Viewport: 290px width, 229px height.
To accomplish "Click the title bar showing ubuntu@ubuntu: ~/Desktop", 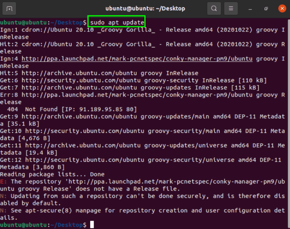I will click(x=145, y=8).
